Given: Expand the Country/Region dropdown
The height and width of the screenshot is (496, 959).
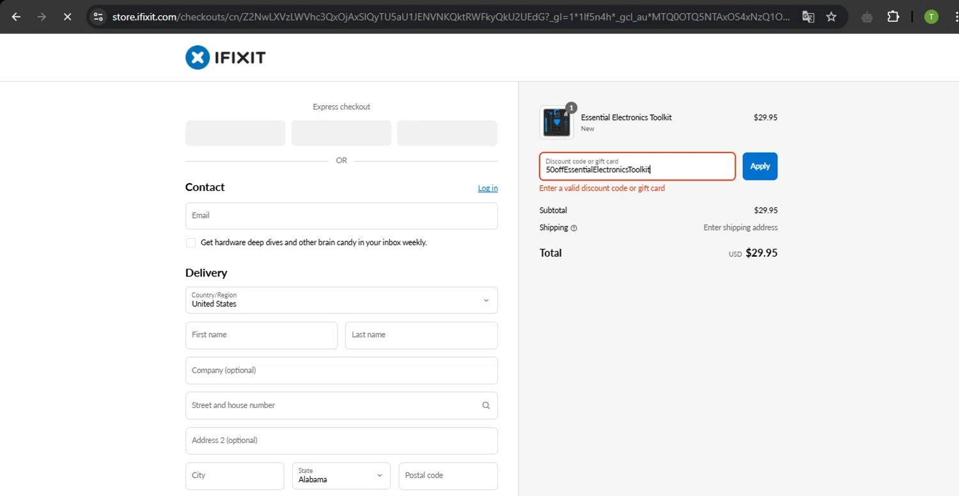Looking at the screenshot, I should click(341, 300).
